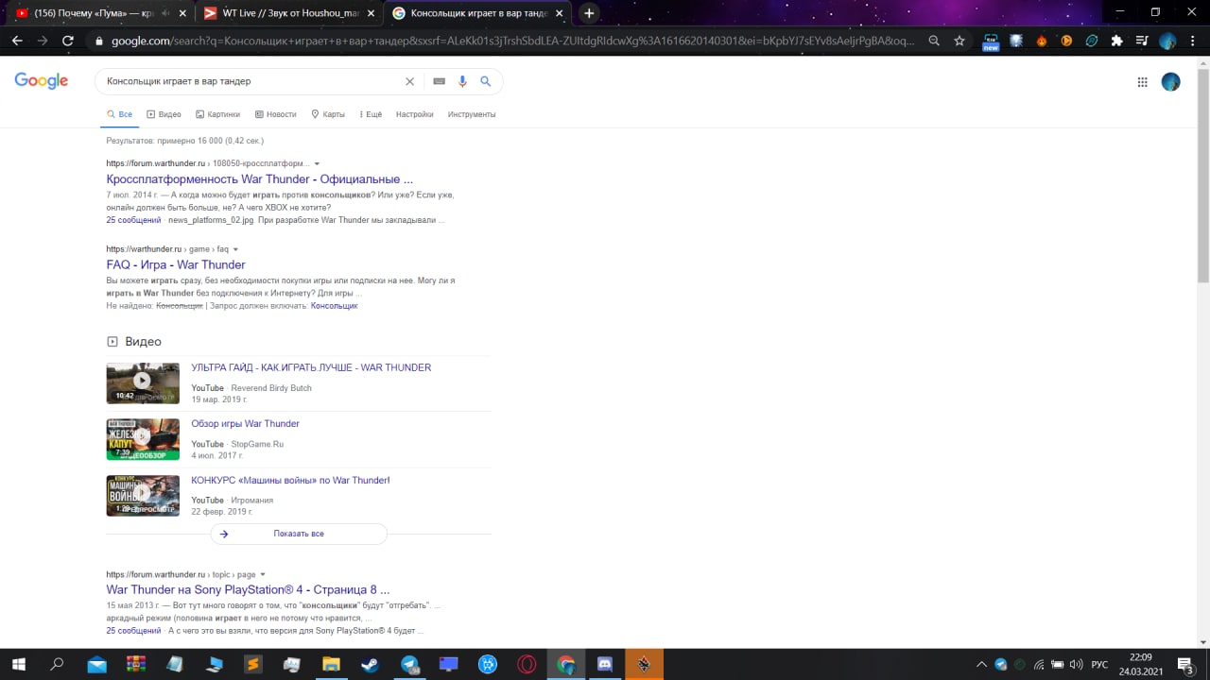Click into the Google search input field

pyautogui.click(x=251, y=81)
